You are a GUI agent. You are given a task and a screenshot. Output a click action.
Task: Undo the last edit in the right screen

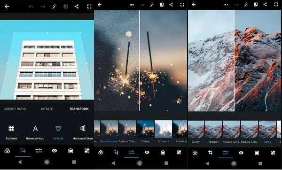[x=227, y=5]
